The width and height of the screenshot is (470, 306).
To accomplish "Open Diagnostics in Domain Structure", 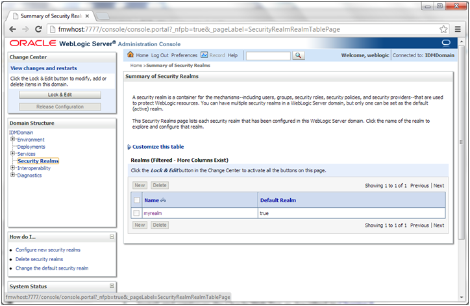I will click(x=29, y=175).
